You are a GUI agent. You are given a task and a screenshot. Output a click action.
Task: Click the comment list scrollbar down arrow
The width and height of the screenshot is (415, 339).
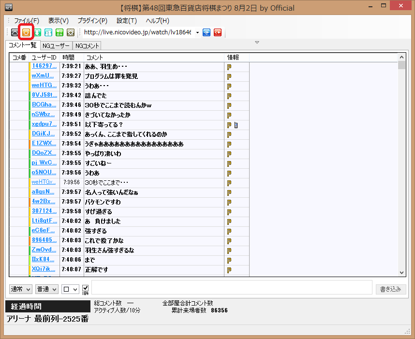click(401, 273)
